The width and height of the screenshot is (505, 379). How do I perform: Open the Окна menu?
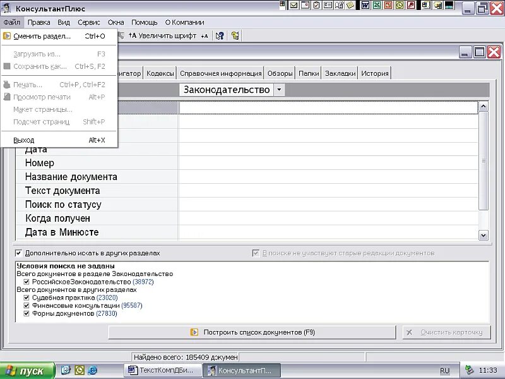(x=116, y=22)
